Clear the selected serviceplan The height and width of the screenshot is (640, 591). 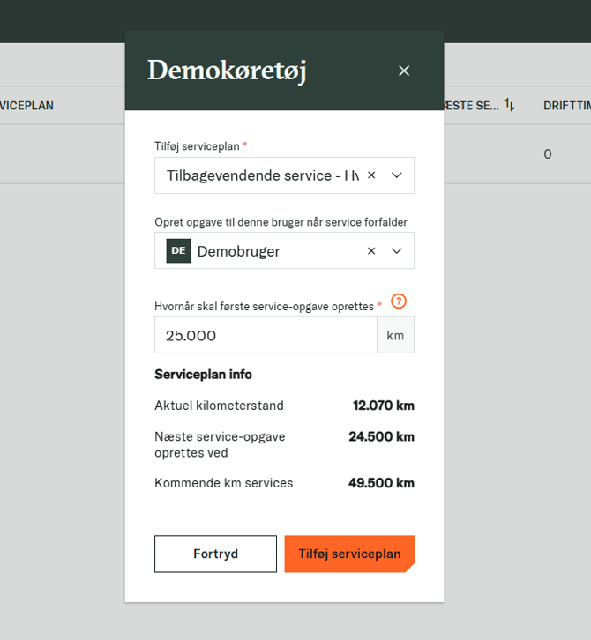[371, 175]
